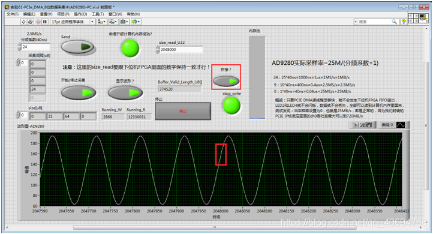Open the Align Objects dropdown
Viewport: 433px width, 234px height.
coord(101,22)
